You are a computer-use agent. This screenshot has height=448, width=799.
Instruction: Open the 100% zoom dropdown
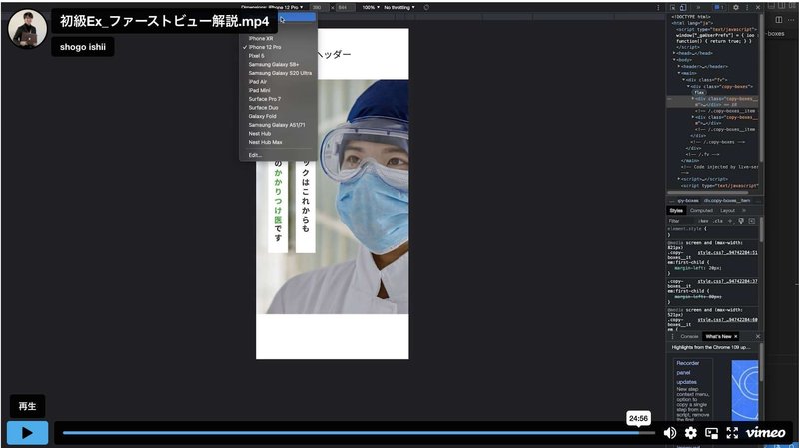[x=371, y=8]
